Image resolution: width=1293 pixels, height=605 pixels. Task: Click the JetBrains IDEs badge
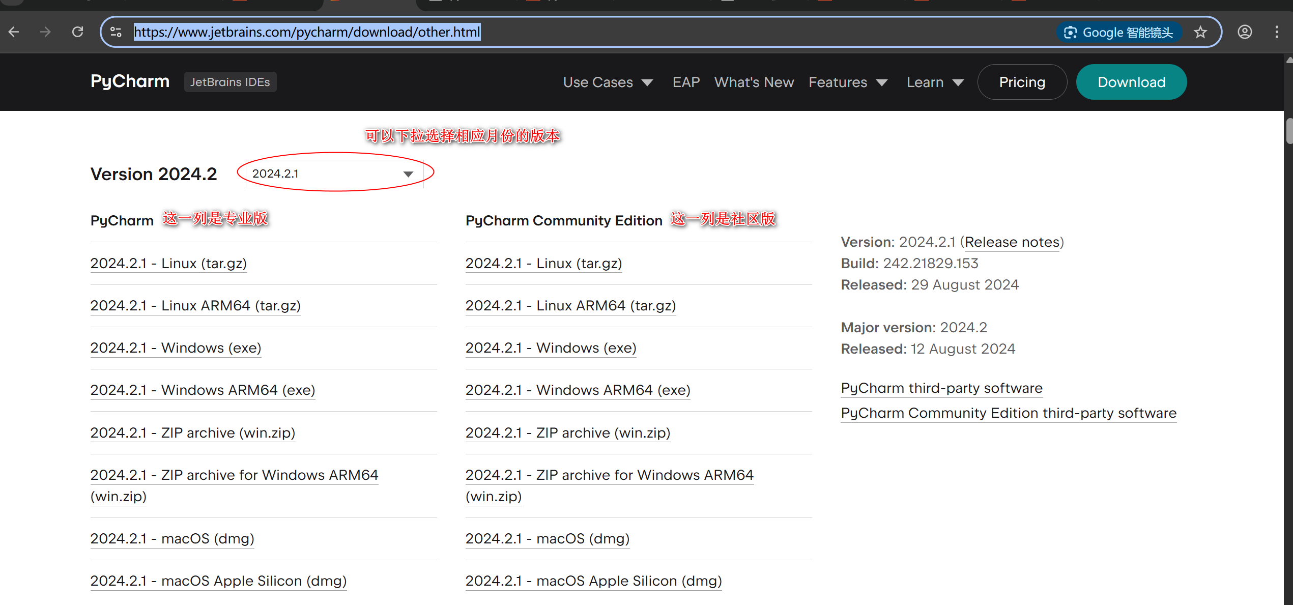230,82
